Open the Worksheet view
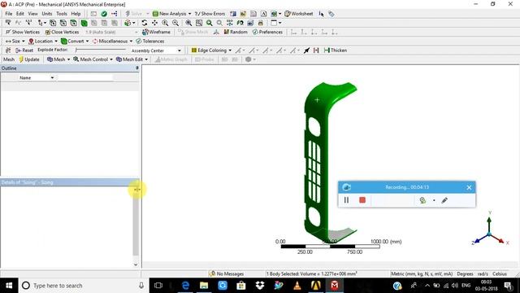 [x=299, y=14]
